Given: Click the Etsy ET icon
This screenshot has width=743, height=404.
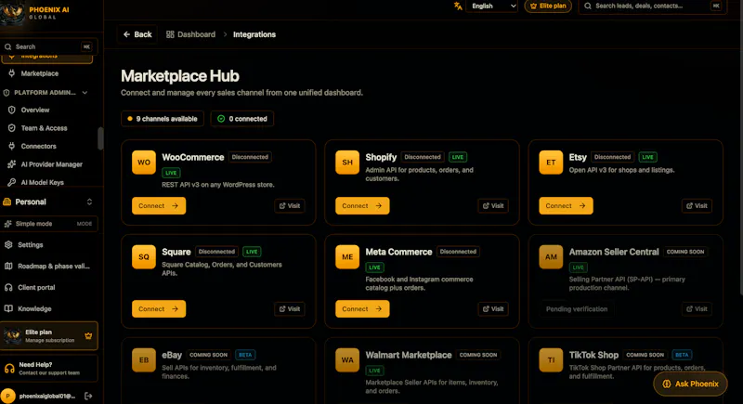Looking at the screenshot, I should click(x=551, y=162).
